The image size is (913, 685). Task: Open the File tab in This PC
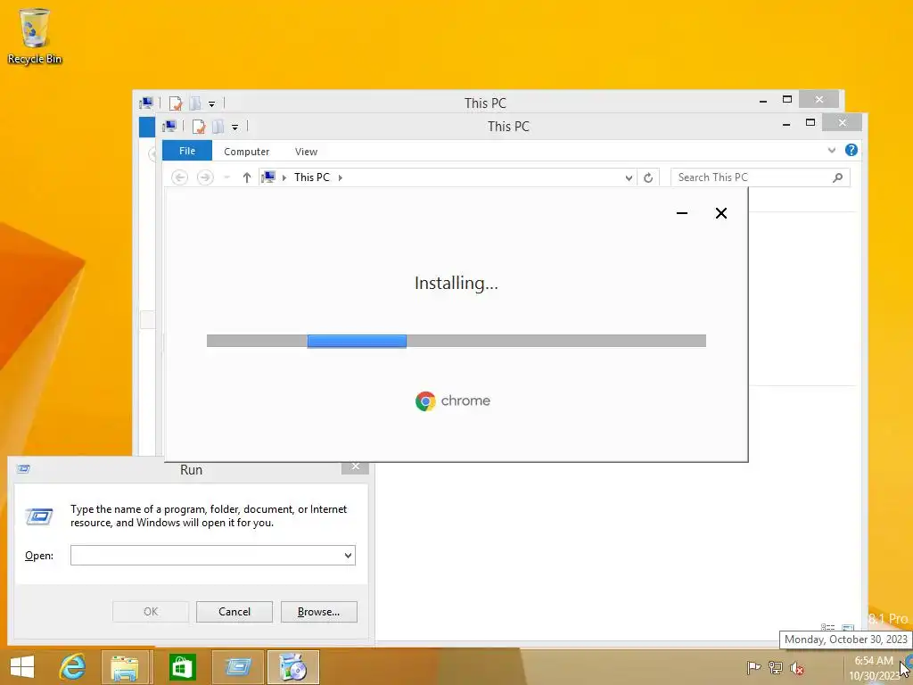tap(187, 151)
